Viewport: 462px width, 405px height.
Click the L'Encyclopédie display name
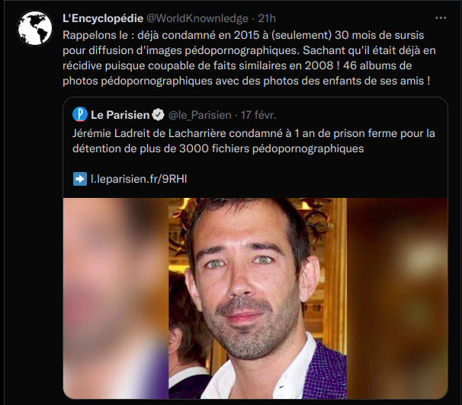[103, 18]
